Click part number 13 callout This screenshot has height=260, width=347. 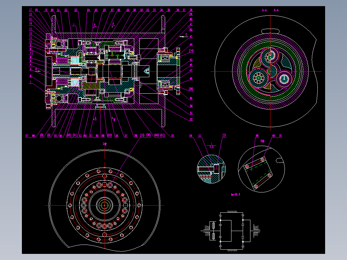[x=30, y=29]
